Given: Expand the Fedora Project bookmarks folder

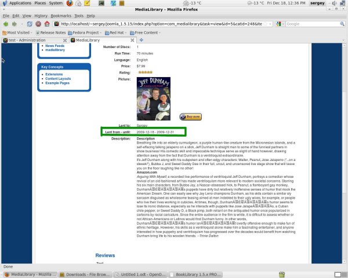Looking at the screenshot, I should pyautogui.click(x=85, y=32).
